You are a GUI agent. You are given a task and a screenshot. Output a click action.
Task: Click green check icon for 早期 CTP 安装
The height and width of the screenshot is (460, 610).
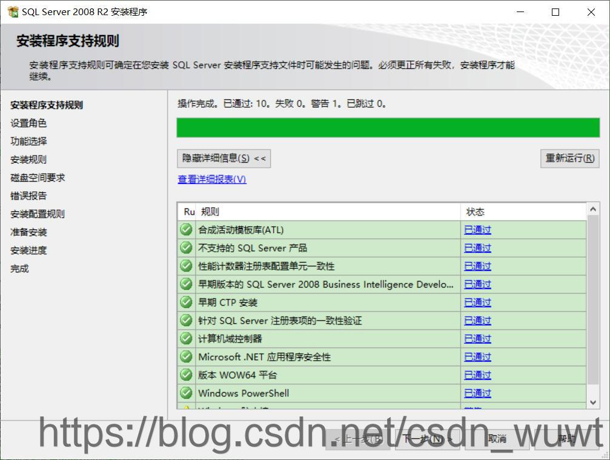pos(187,302)
